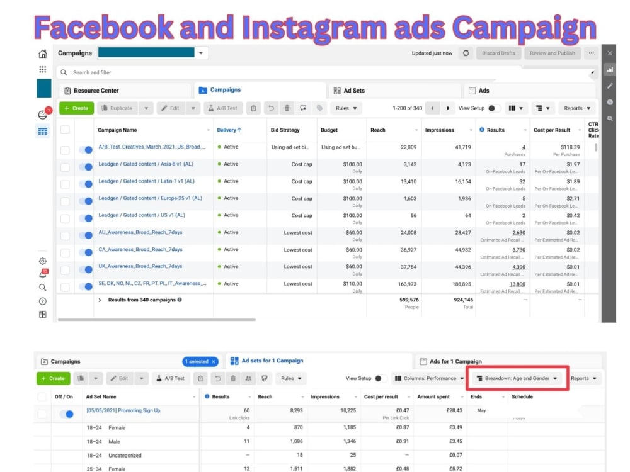Screen dimensions: 630x472
Task: Click the trash icon to delete selected campaigns
Action: (287, 108)
